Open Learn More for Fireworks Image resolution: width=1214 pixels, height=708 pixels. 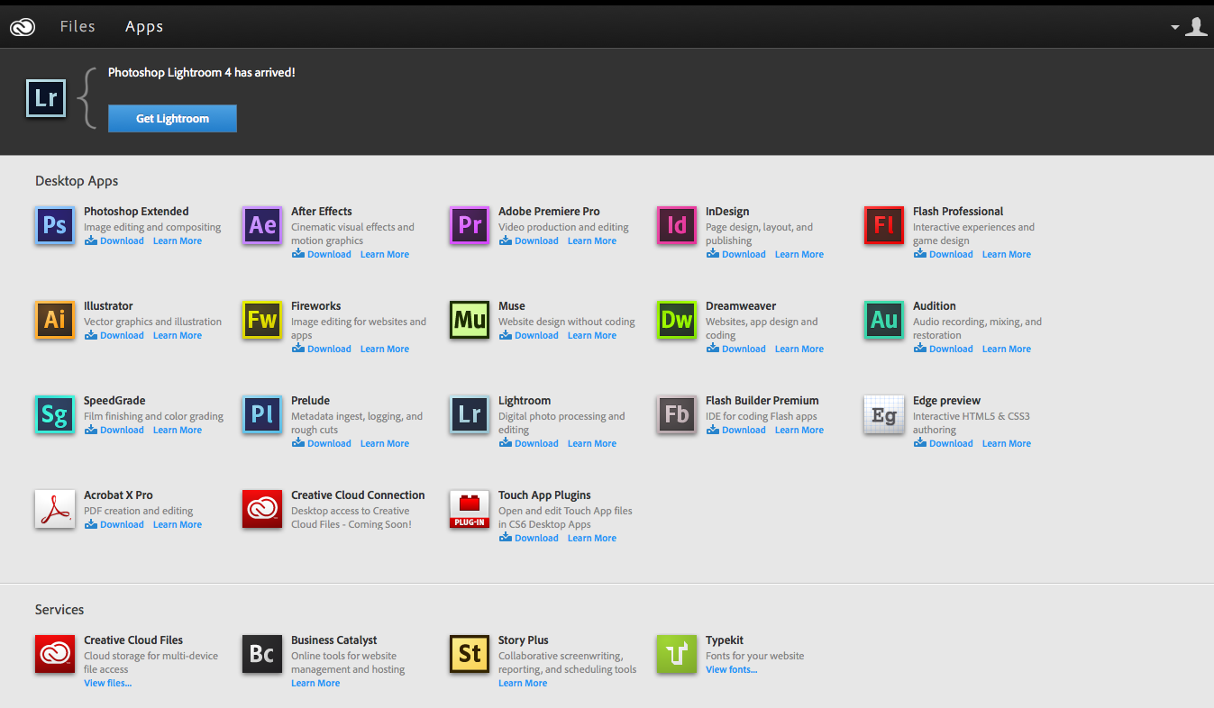tap(385, 349)
